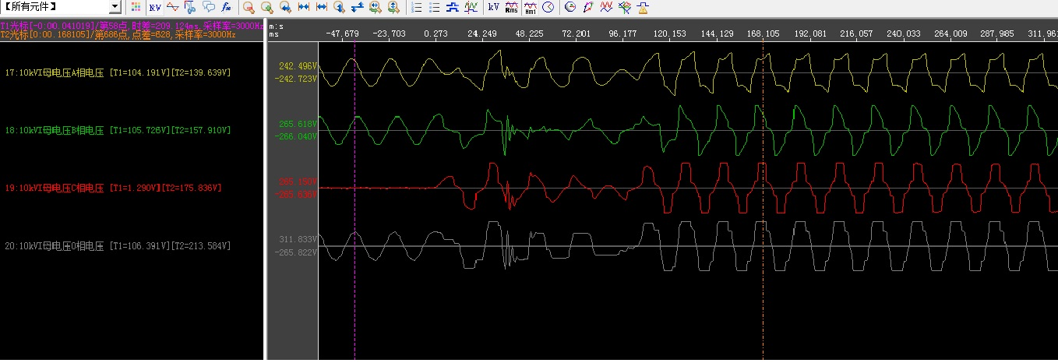Open the phasor vector diagram tool
Image resolution: width=1058 pixels, height=363 pixels.
pos(570,7)
